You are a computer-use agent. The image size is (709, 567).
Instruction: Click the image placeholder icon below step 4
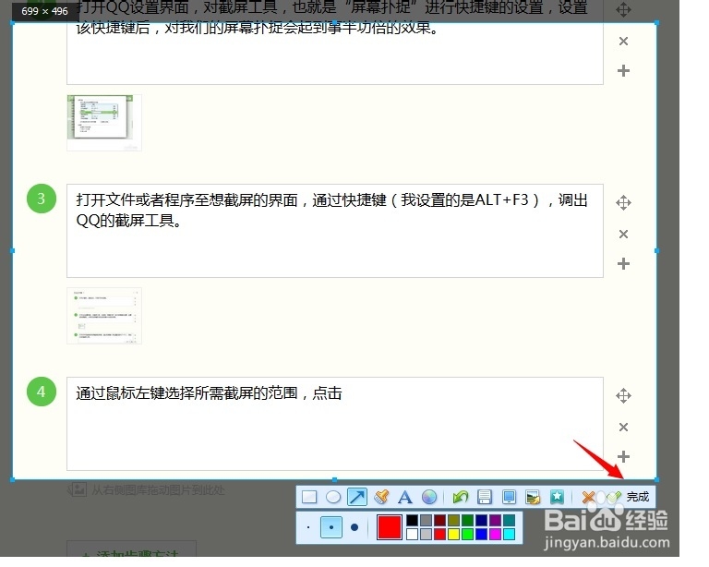[x=78, y=489]
